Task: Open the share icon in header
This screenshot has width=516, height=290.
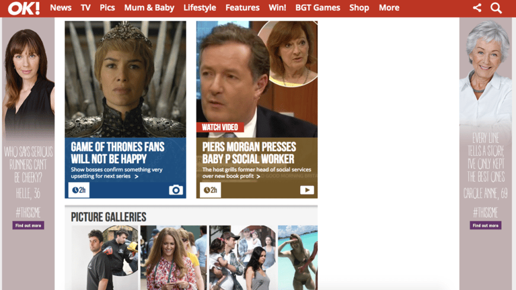Action: [477, 8]
